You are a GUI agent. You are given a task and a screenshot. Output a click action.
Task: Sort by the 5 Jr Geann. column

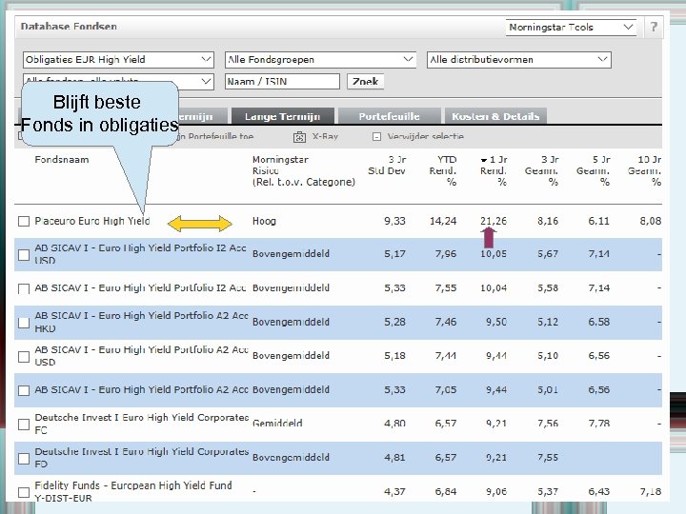[x=593, y=171]
